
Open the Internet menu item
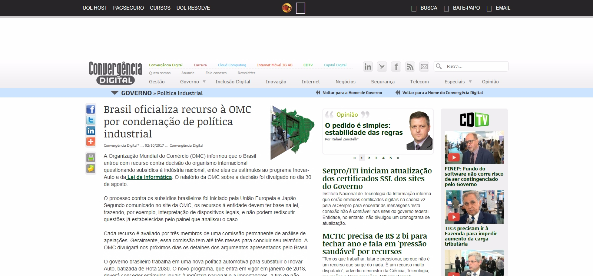[x=311, y=82]
